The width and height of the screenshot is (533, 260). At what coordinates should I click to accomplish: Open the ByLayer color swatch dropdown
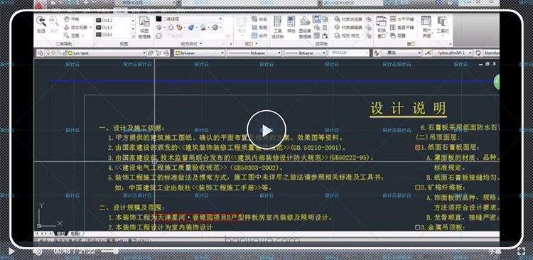(200, 53)
